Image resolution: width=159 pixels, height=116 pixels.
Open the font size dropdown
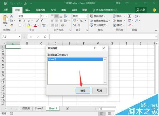click(x=47, y=16)
